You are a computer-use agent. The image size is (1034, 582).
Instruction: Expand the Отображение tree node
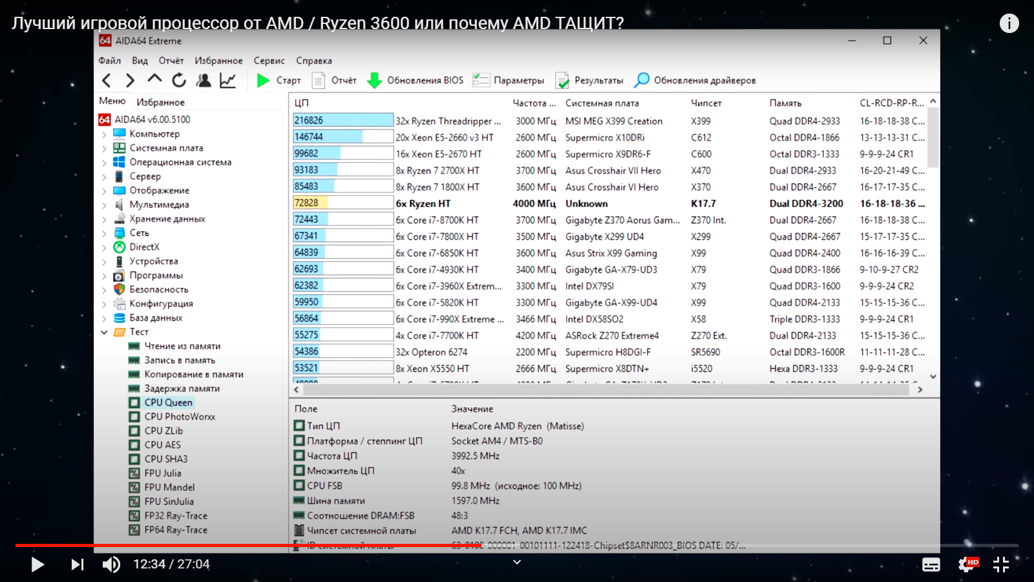pyautogui.click(x=104, y=191)
